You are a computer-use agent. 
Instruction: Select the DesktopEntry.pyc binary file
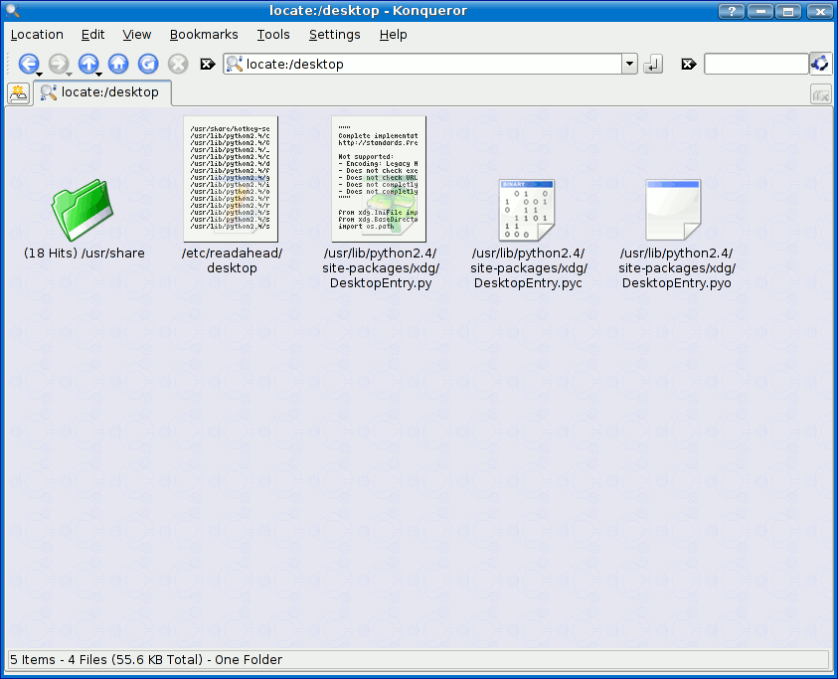pos(527,210)
